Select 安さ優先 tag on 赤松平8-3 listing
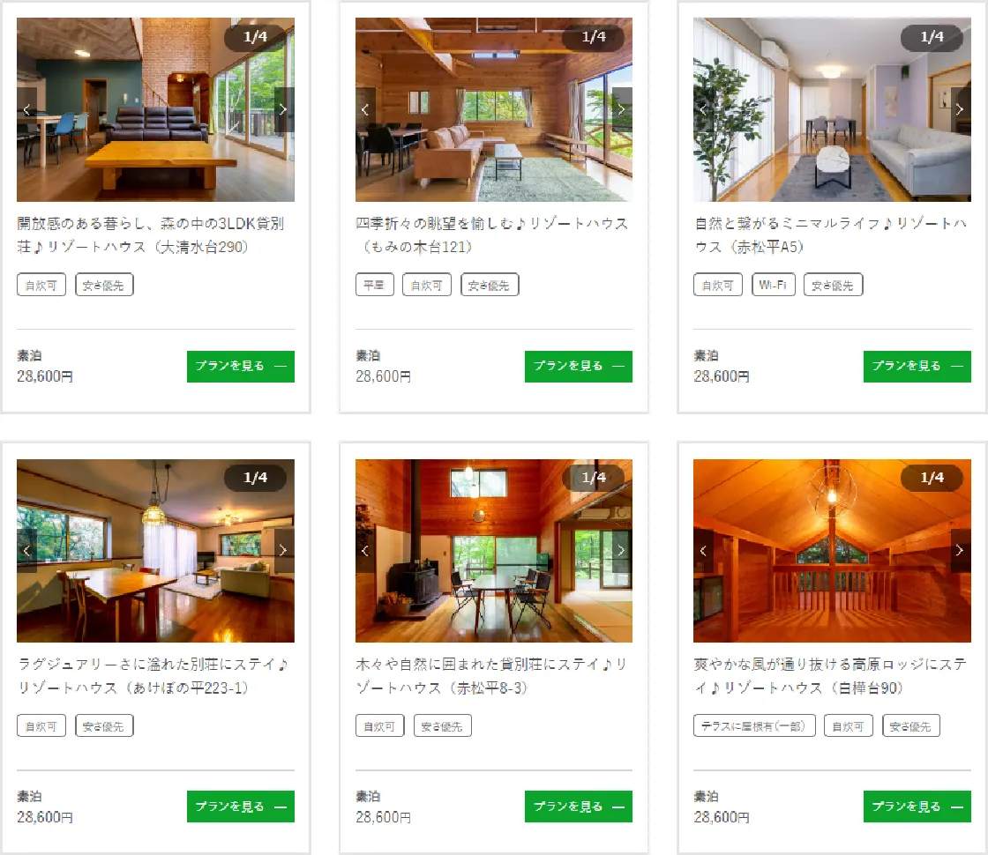The height and width of the screenshot is (855, 988). 442,725
